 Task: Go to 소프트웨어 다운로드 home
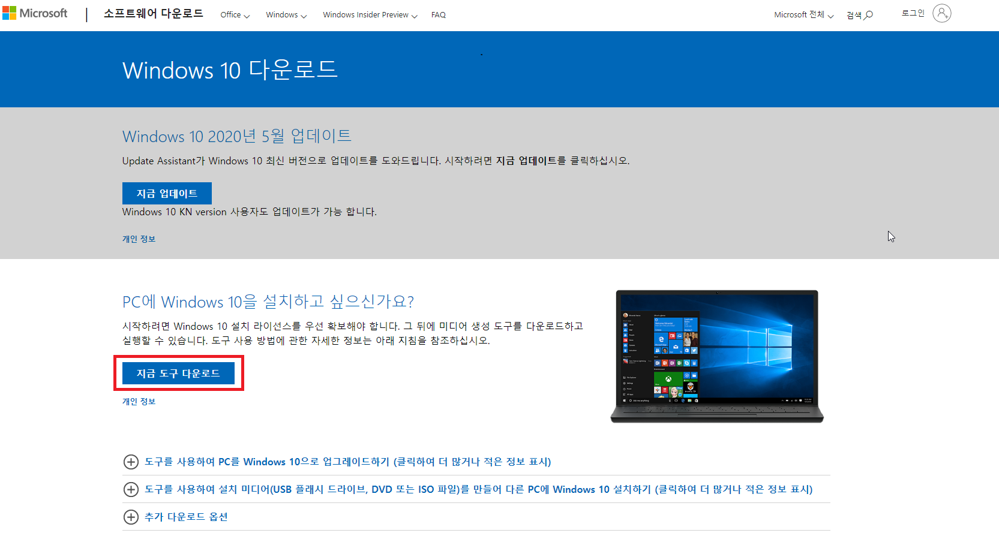(x=154, y=13)
